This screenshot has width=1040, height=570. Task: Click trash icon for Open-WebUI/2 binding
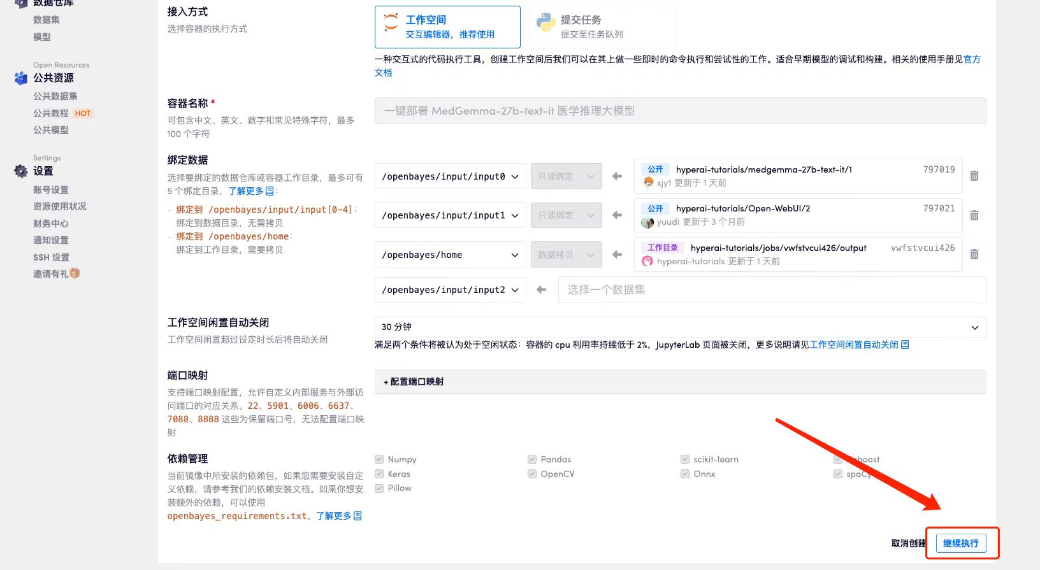974,215
